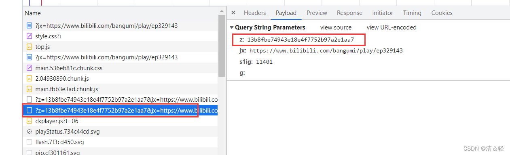Open the Cookies tab
510x155 pixels.
pos(442,13)
